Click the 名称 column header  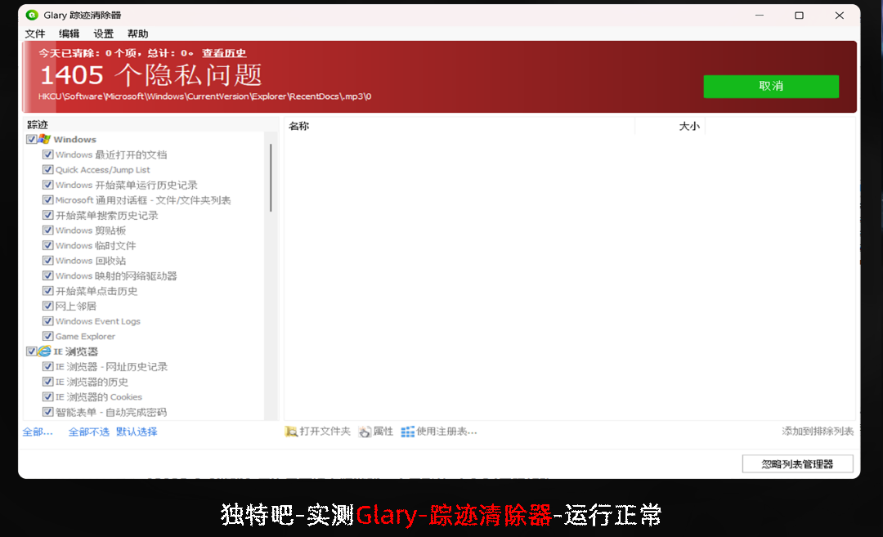coord(299,126)
